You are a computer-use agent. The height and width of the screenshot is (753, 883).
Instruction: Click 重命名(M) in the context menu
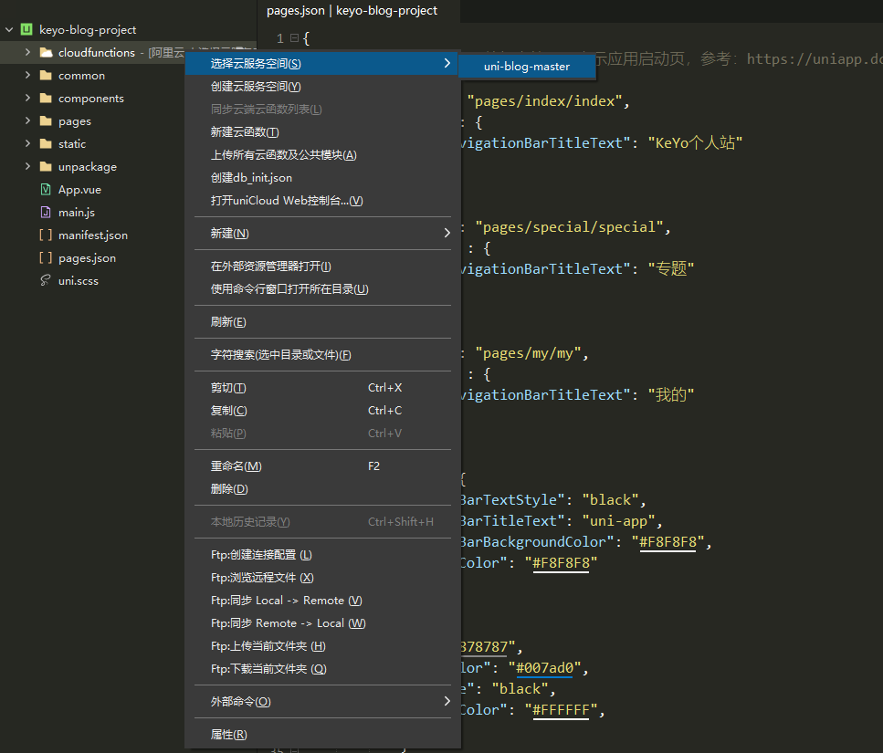pos(236,466)
